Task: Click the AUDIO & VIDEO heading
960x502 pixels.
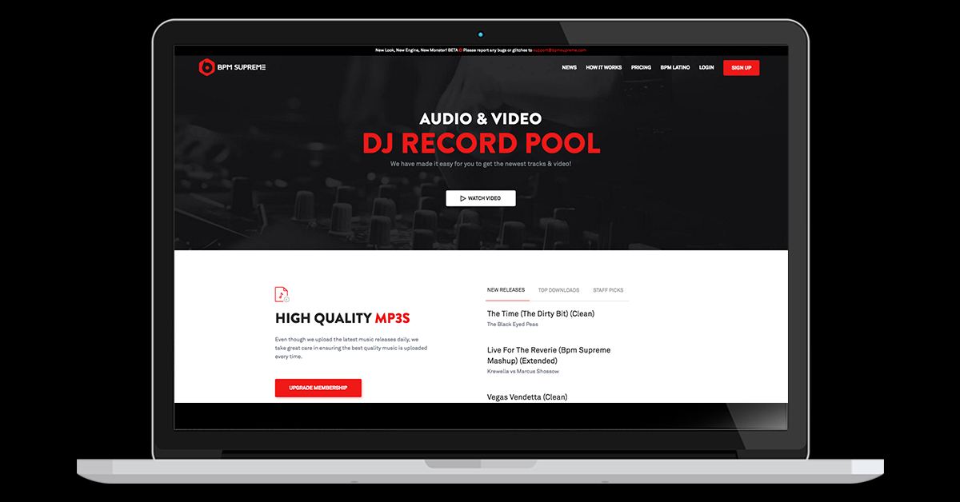Action: (481, 118)
